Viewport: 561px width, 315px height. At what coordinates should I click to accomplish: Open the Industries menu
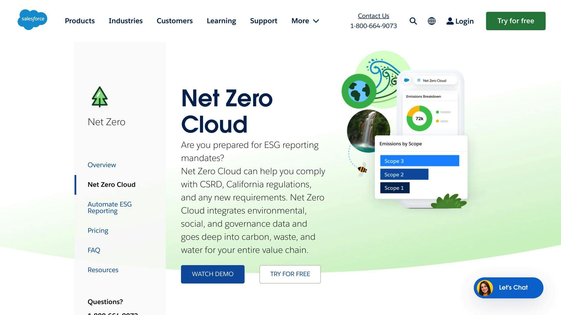pos(126,21)
